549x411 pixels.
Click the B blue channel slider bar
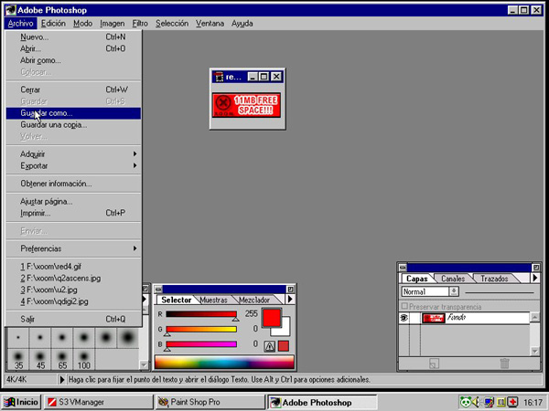pyautogui.click(x=201, y=344)
